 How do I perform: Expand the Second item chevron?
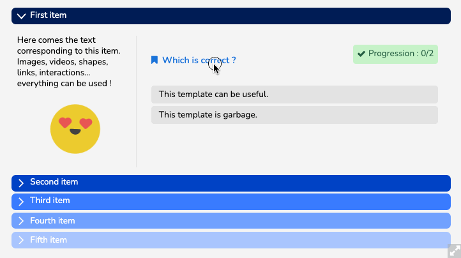pos(21,183)
